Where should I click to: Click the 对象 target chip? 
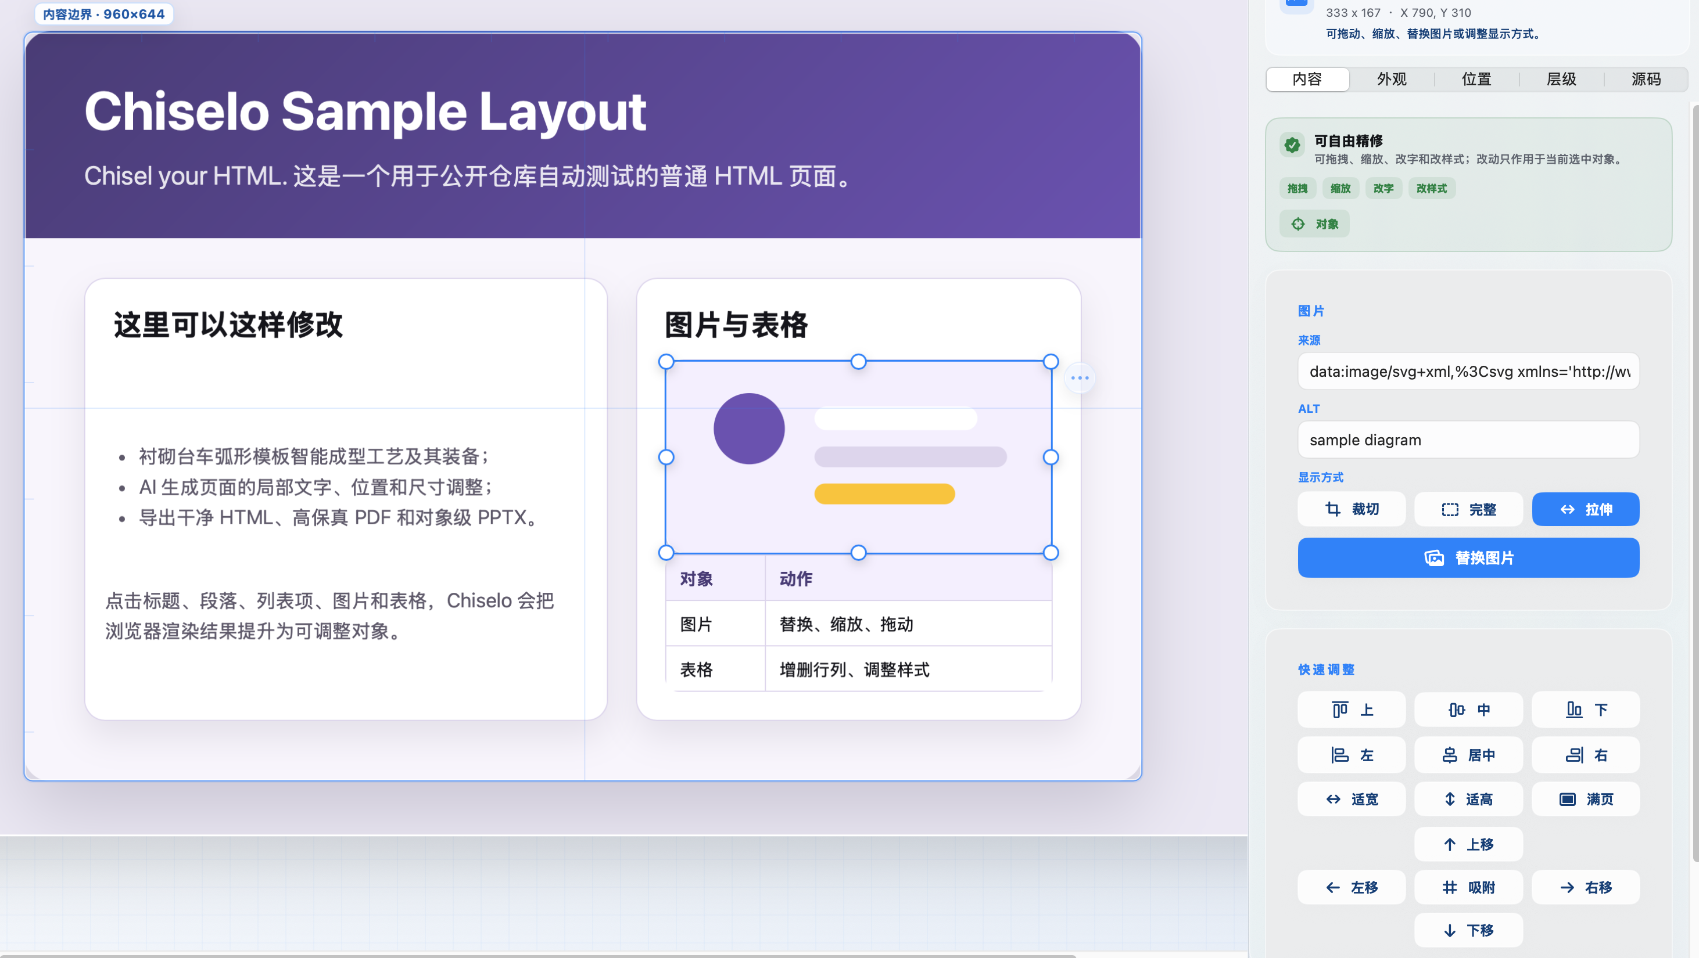tap(1314, 224)
